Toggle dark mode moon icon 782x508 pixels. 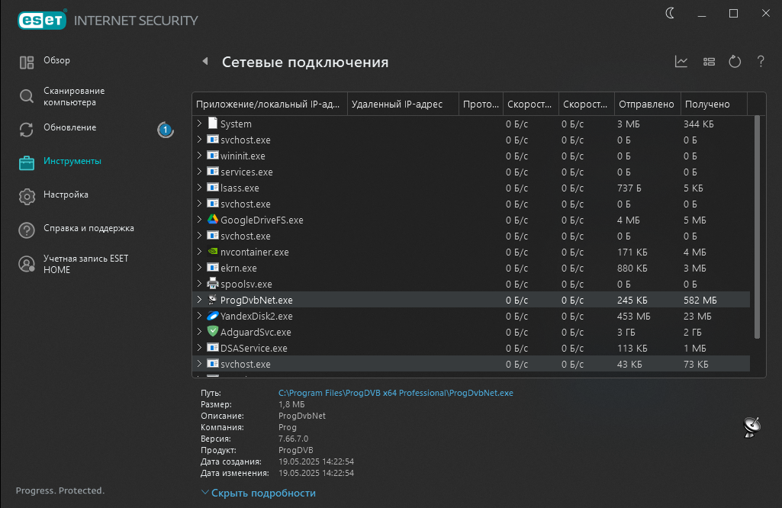pos(671,13)
